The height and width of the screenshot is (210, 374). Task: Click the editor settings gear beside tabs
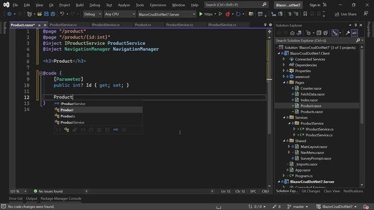[270, 24]
